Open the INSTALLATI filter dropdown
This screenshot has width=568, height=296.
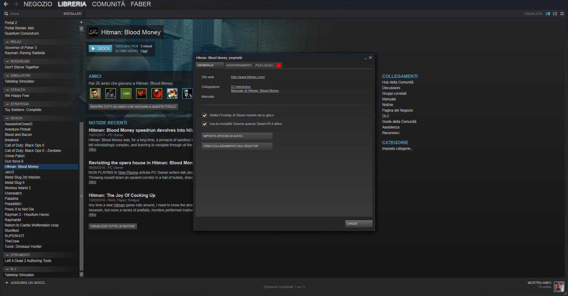coord(72,14)
